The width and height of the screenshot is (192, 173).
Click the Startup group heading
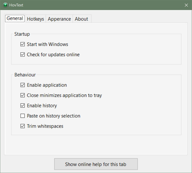tap(22, 34)
